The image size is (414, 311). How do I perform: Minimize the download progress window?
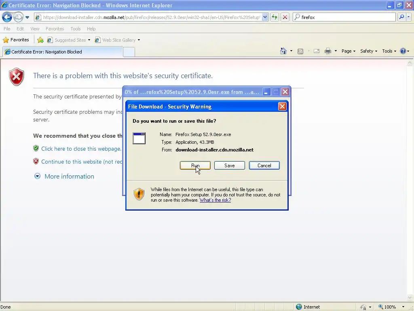coord(266,92)
